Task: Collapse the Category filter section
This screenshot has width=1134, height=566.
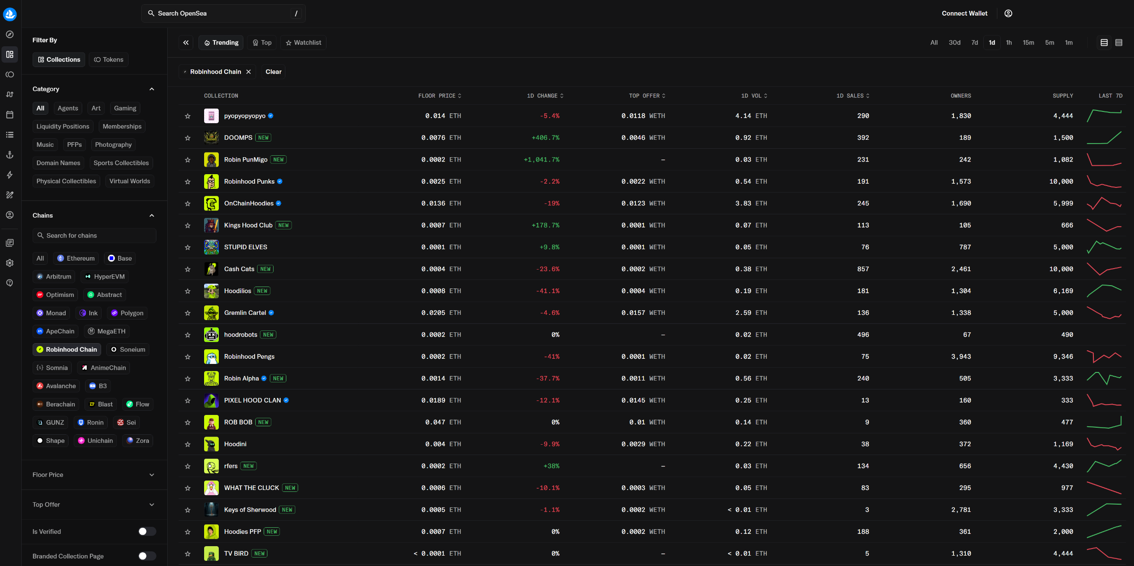Action: 152,89
